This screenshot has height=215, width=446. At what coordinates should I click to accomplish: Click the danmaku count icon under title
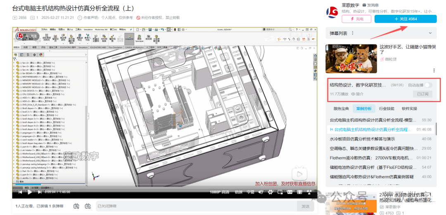pos(32,18)
